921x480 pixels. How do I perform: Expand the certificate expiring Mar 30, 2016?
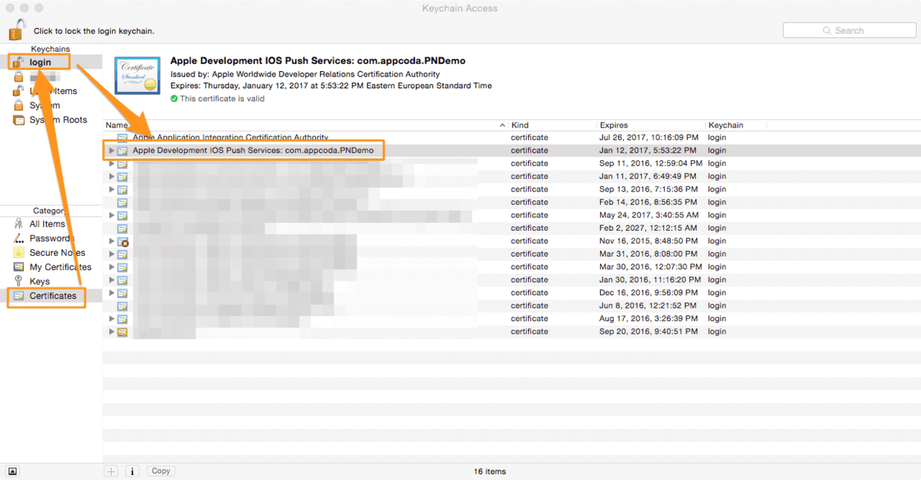111,267
